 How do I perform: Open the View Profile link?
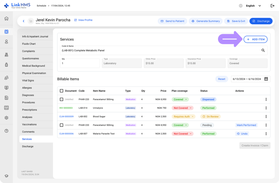point(83,20)
